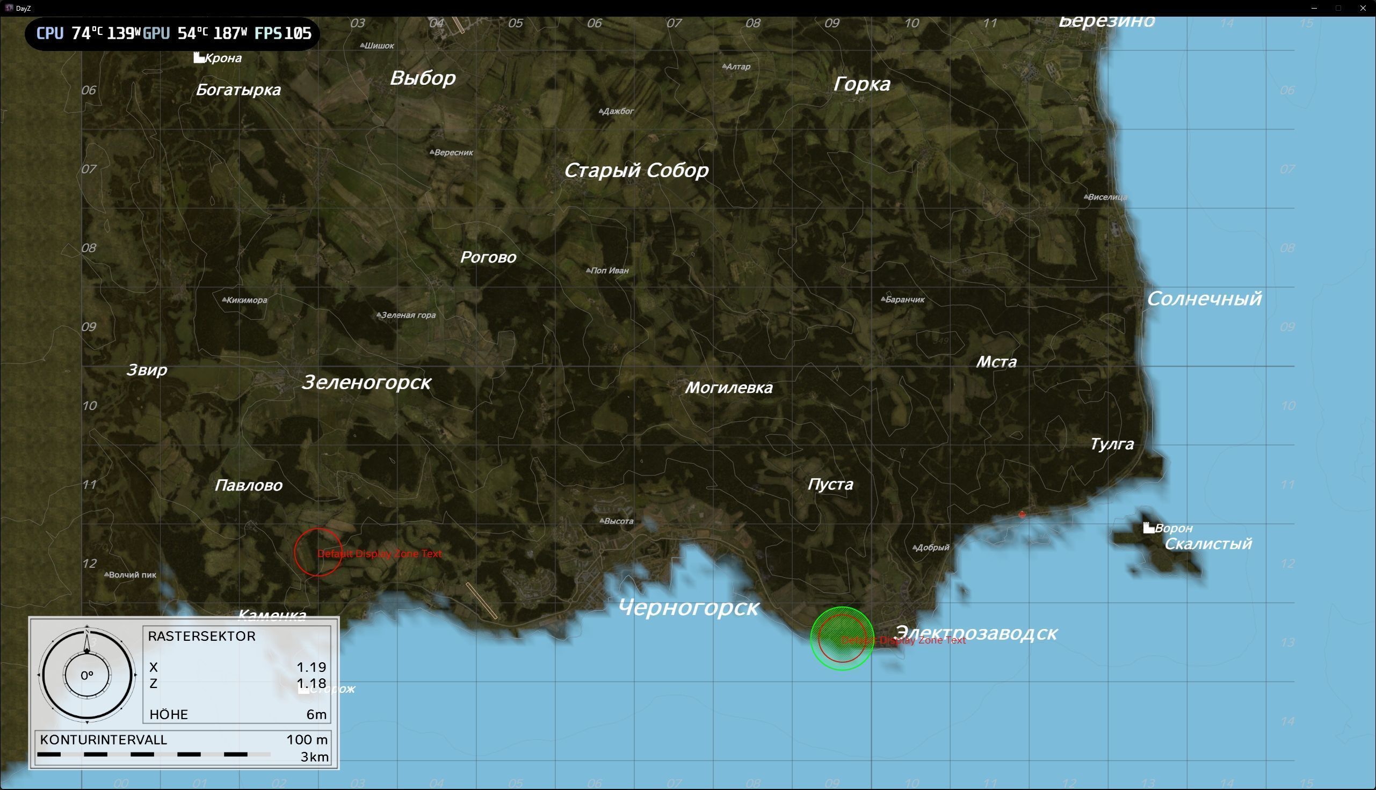Click the airstrip outline west of Черногорск

tap(481, 601)
